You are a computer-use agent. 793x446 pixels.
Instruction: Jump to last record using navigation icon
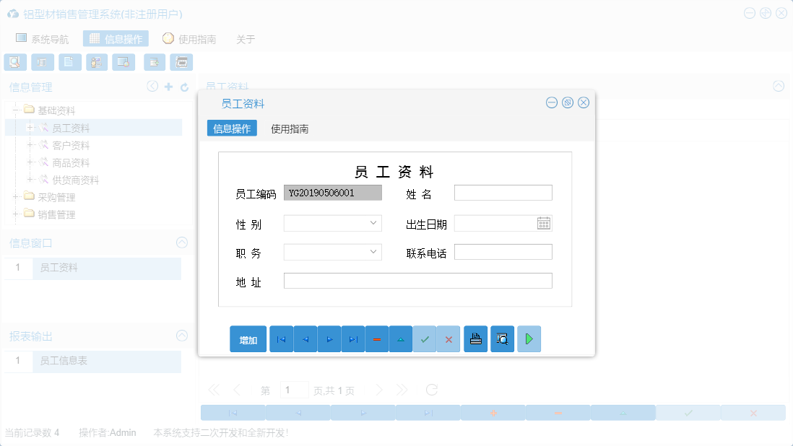click(353, 338)
